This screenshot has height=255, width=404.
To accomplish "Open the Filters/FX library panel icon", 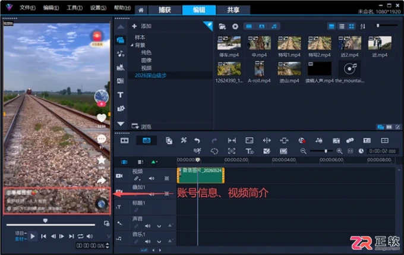I will [x=121, y=108].
